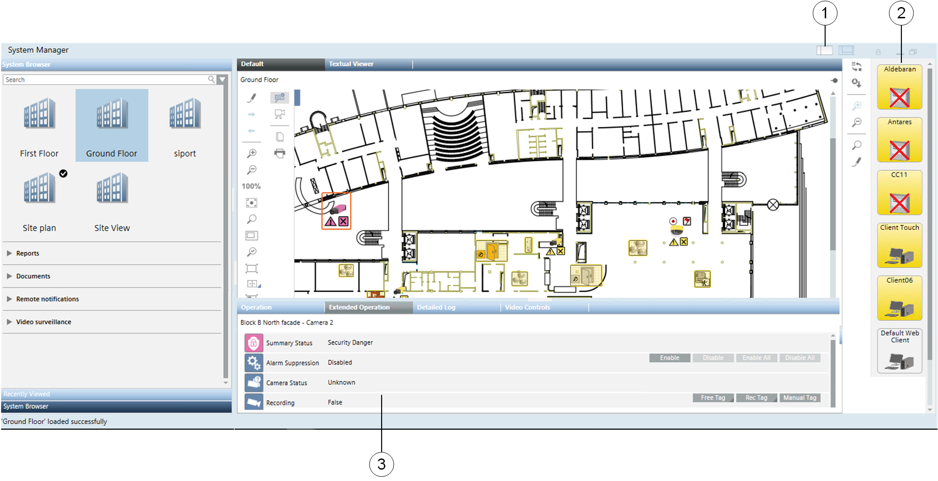Click the zoom in magnifier in graphics toolbar
This screenshot has height=481, width=938.
[252, 153]
